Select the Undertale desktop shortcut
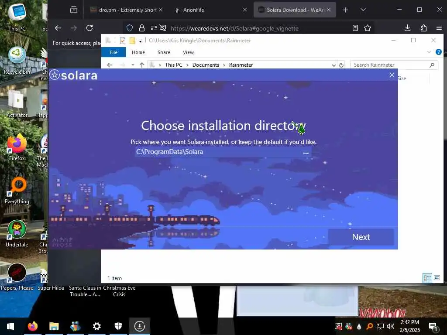 click(17, 234)
